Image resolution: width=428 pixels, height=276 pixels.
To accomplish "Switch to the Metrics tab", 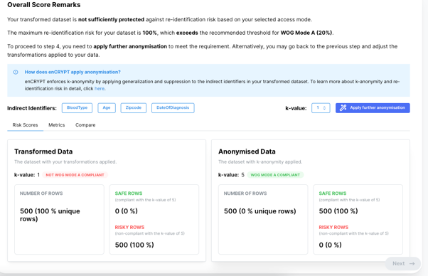I will pos(56,125).
